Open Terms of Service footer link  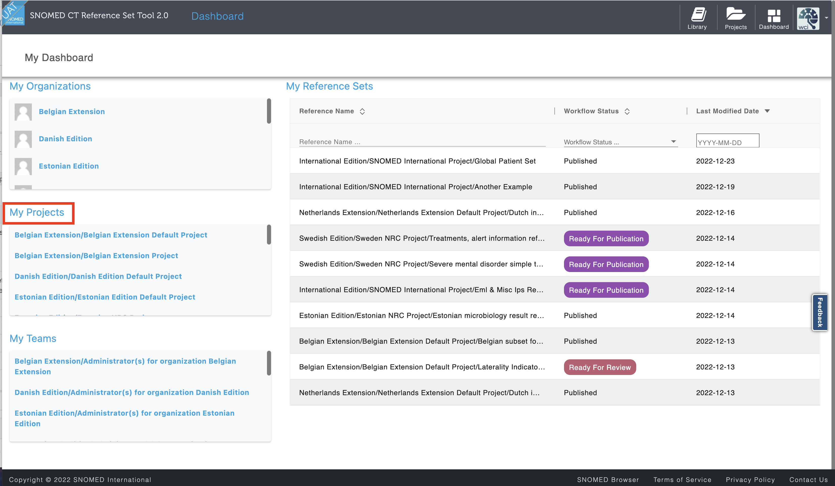(682, 479)
